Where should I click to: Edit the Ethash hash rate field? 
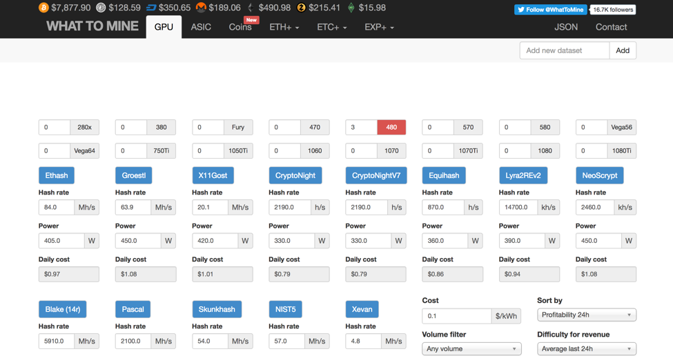tap(56, 207)
